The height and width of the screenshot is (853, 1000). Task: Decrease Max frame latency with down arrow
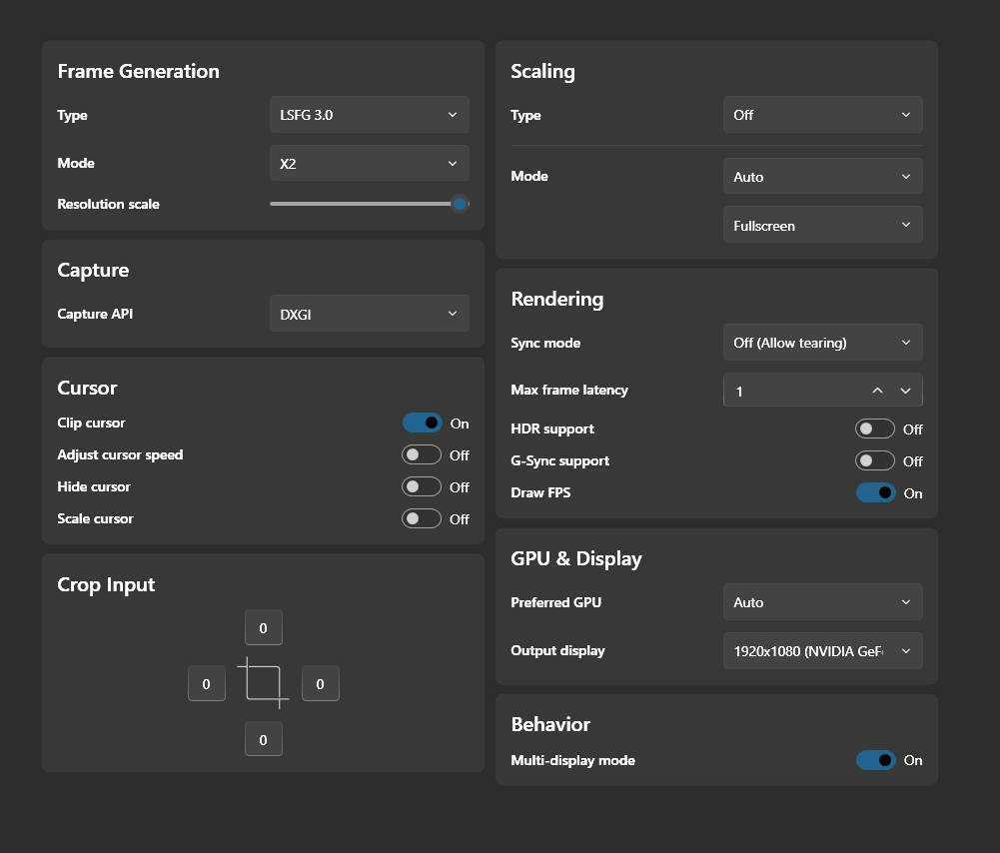pos(906,391)
